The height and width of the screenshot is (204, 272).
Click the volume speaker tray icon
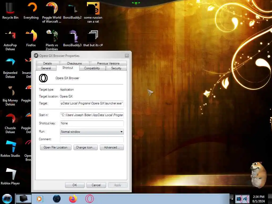[246, 199]
